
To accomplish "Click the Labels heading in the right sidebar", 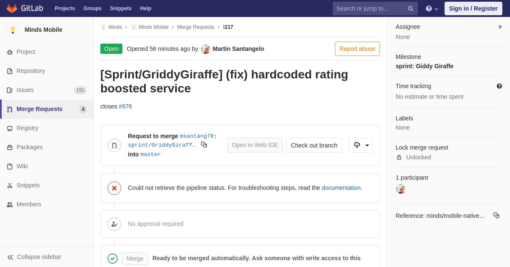I will pos(404,118).
